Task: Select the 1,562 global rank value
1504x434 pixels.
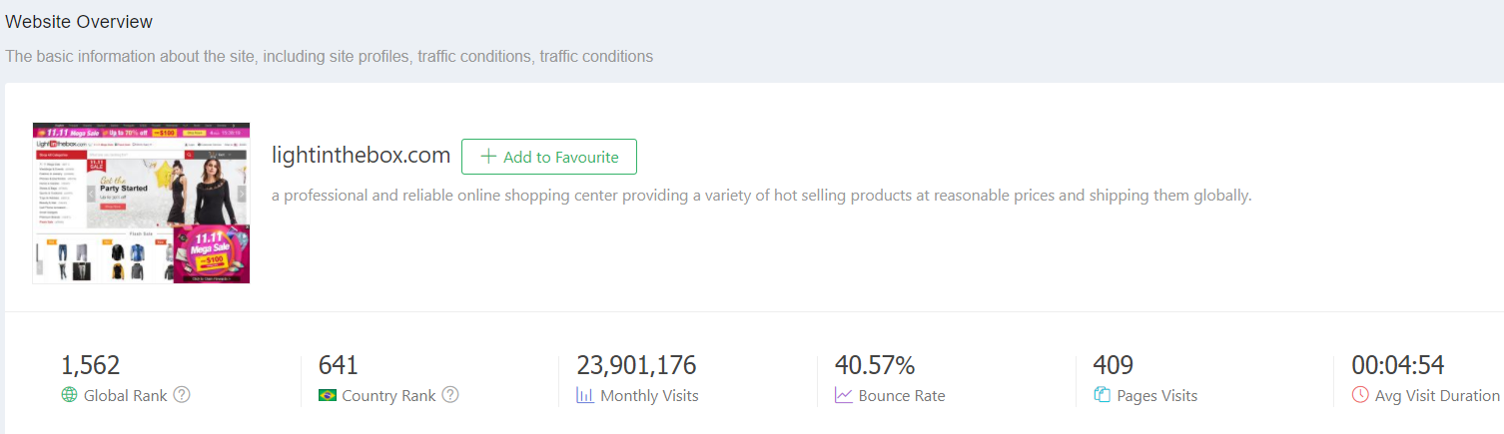Action: coord(91,365)
